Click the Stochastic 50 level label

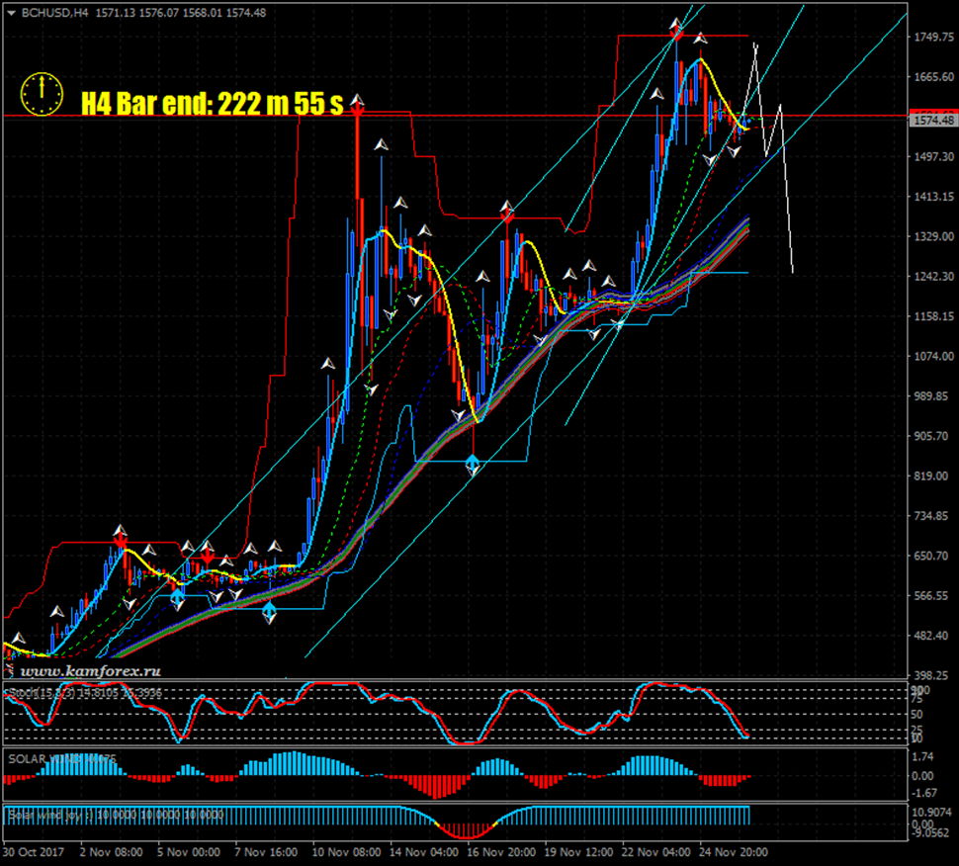click(x=916, y=715)
